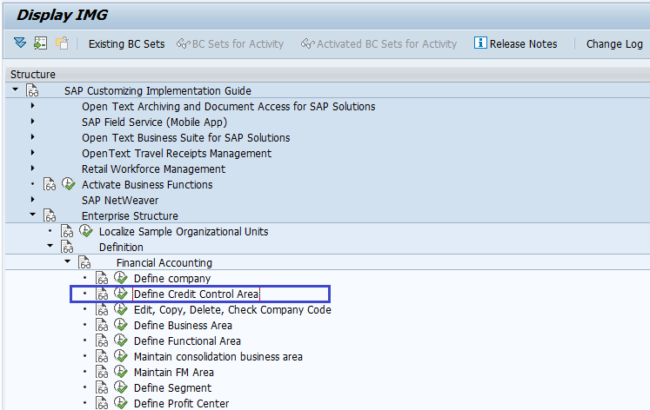Select Define Business Area entry
This screenshot has width=650, height=410.
click(x=183, y=326)
